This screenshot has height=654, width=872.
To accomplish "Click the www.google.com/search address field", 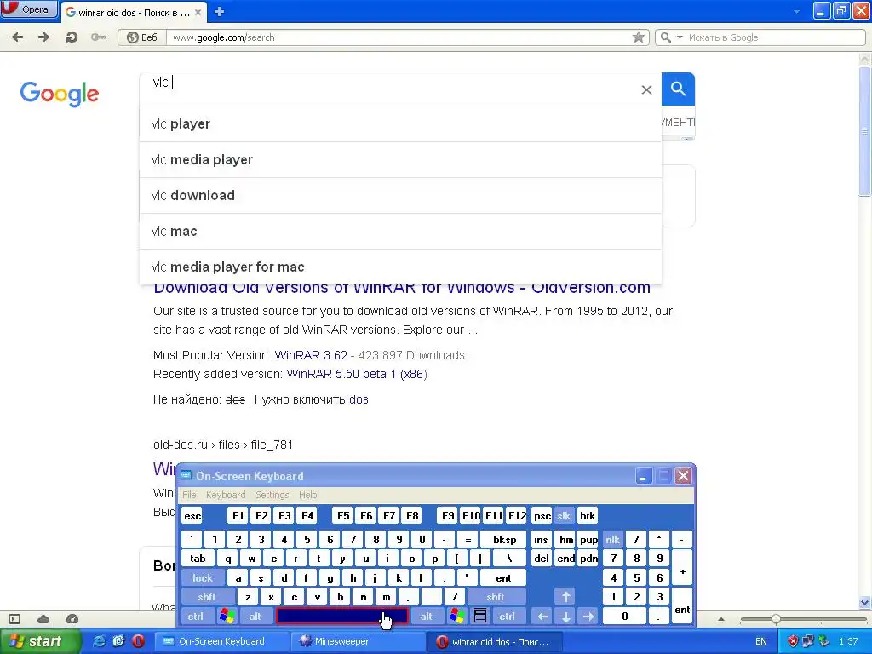I will click(400, 37).
